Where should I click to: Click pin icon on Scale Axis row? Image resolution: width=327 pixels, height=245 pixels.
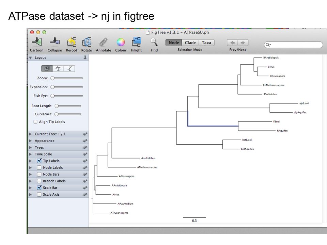[85, 194]
